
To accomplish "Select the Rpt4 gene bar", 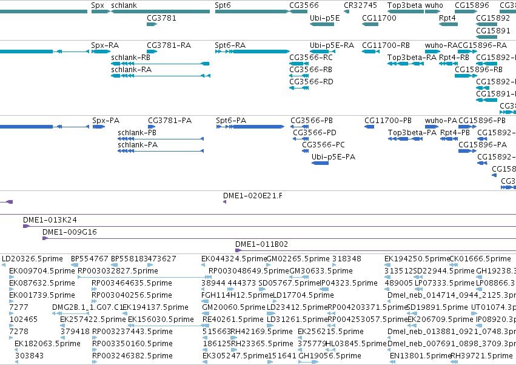I will coord(448,24).
